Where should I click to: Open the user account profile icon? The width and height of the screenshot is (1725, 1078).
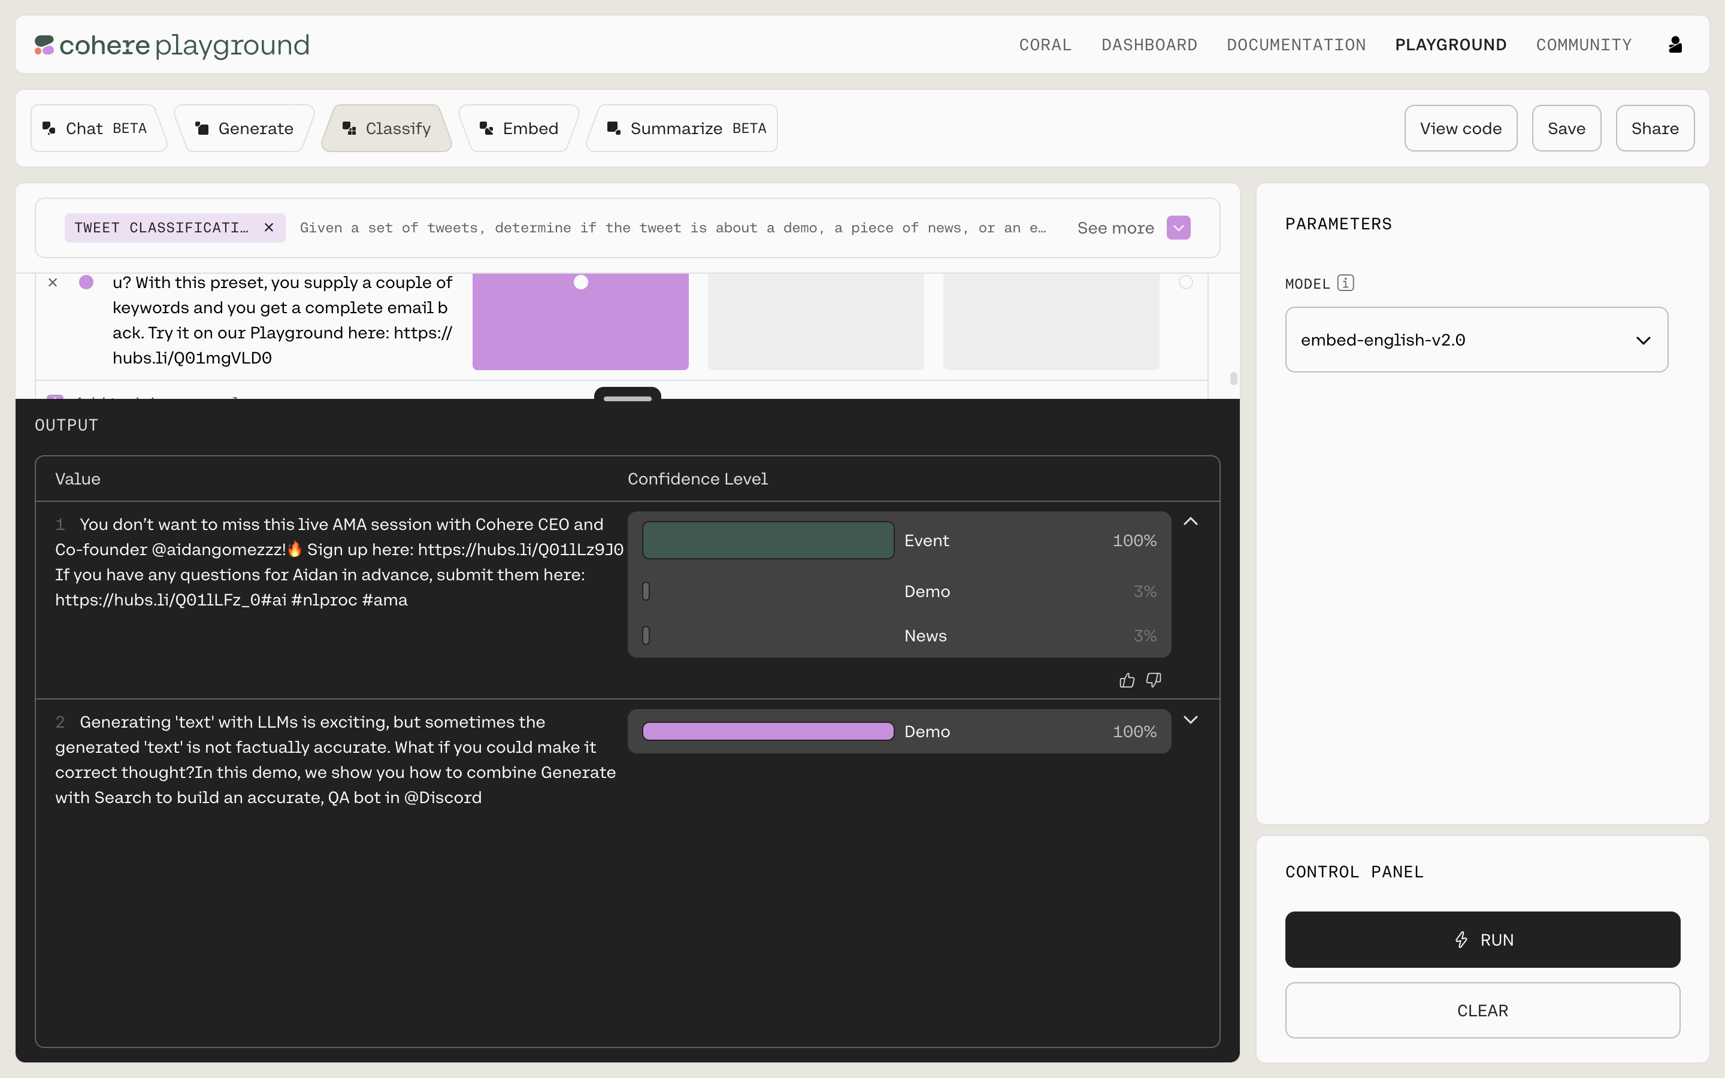coord(1675,45)
